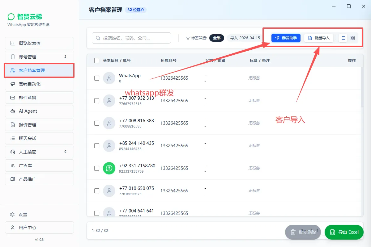
Task: Select 客户档案管理 menu item
Action: click(39, 70)
